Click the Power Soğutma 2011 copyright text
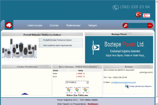Viewport: 158px width, 105px height. pyautogui.click(x=78, y=100)
